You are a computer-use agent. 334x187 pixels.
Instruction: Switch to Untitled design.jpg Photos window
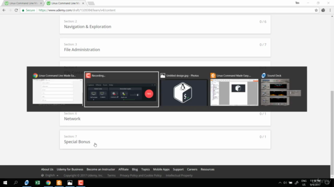(184, 89)
